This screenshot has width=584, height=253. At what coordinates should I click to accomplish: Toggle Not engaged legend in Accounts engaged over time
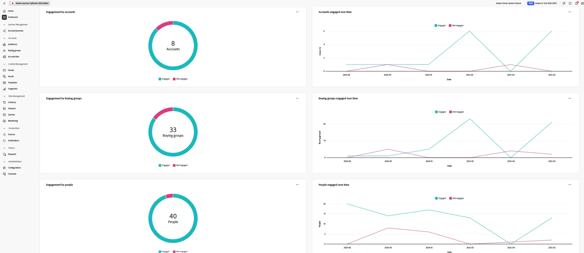tap(456, 26)
